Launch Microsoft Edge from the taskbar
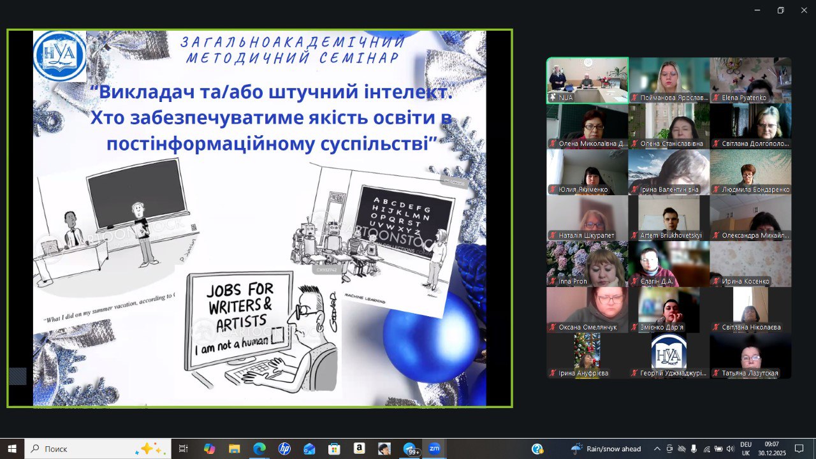The height and width of the screenshot is (459, 816). coord(259,449)
